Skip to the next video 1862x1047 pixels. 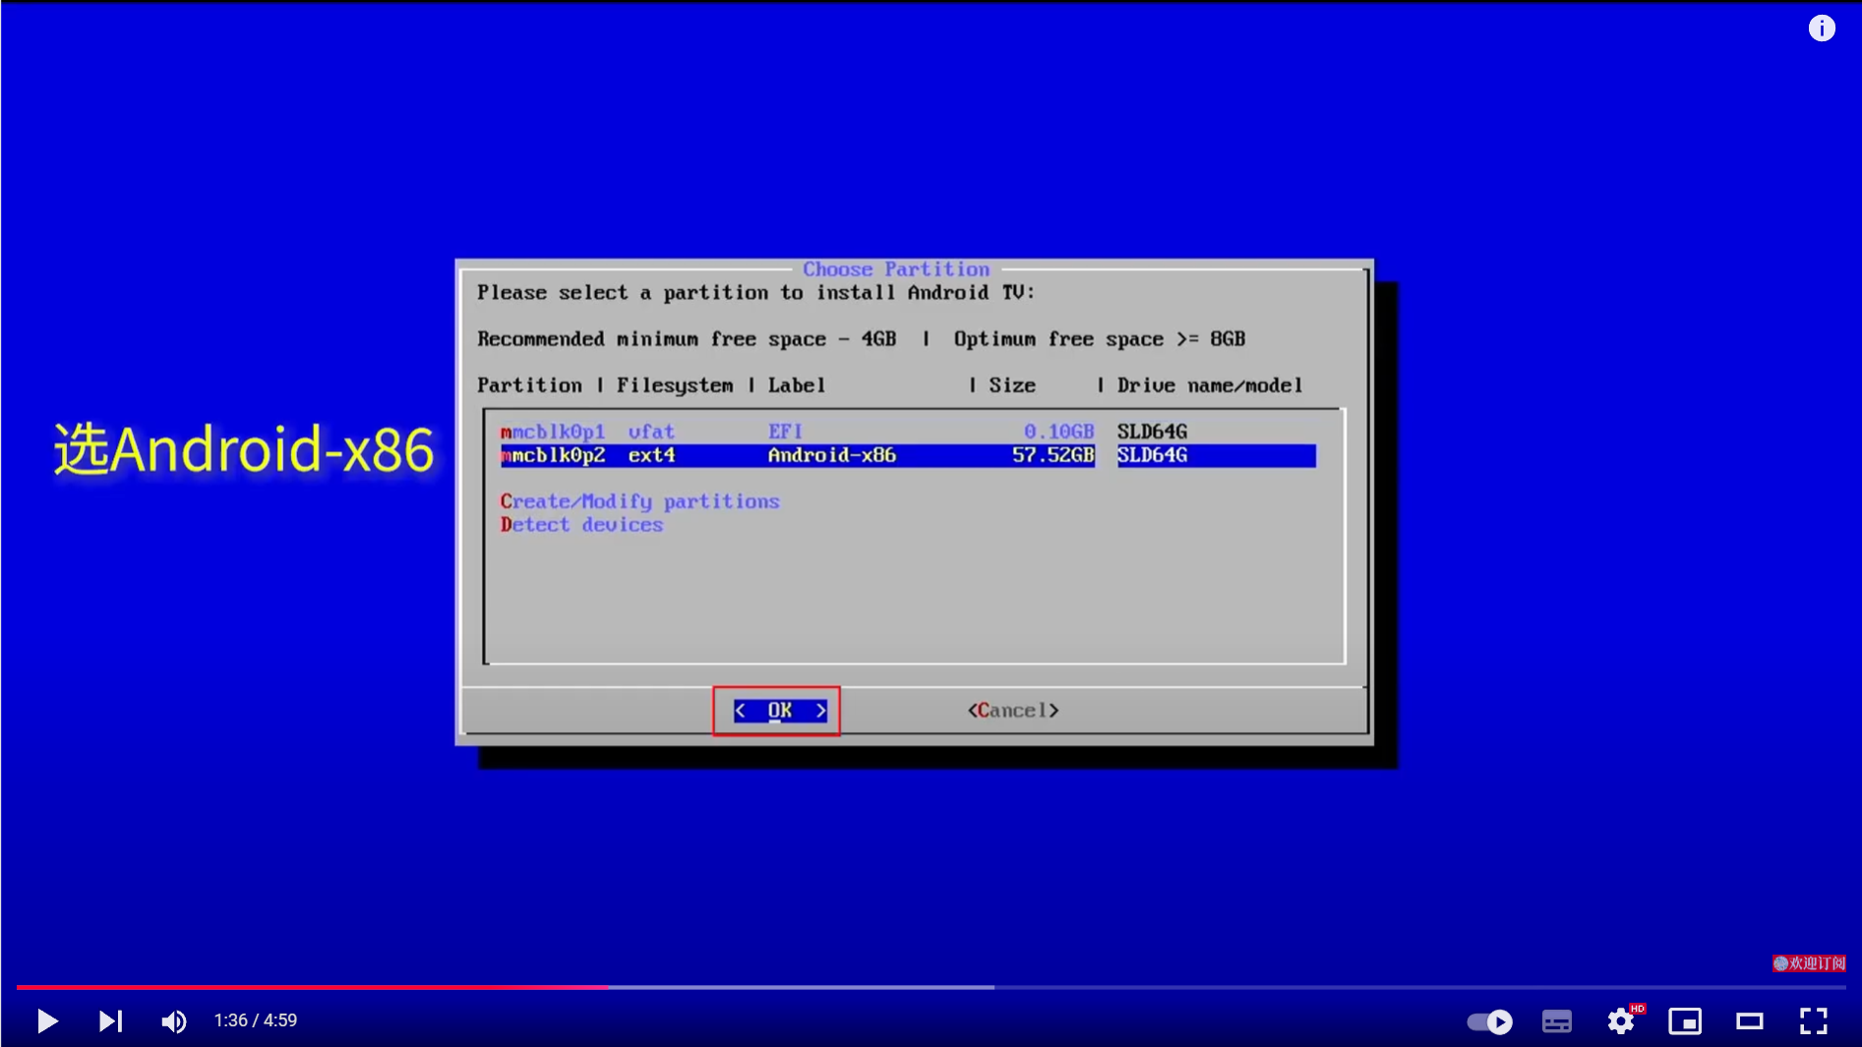click(110, 1021)
